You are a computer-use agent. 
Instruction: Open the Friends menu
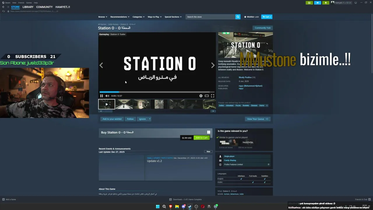point(21,3)
